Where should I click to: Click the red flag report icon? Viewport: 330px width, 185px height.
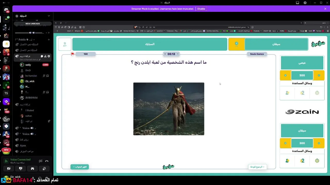point(72,54)
